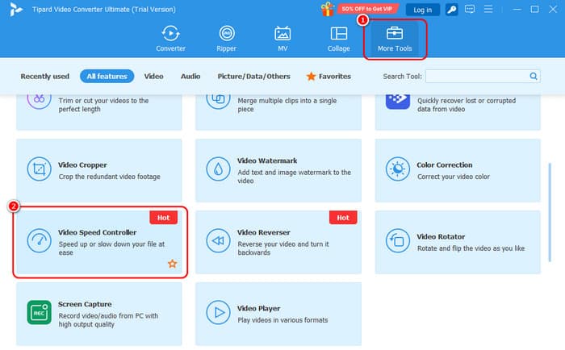Click 'Quickly recover lost or corrupted' description

click(x=467, y=105)
